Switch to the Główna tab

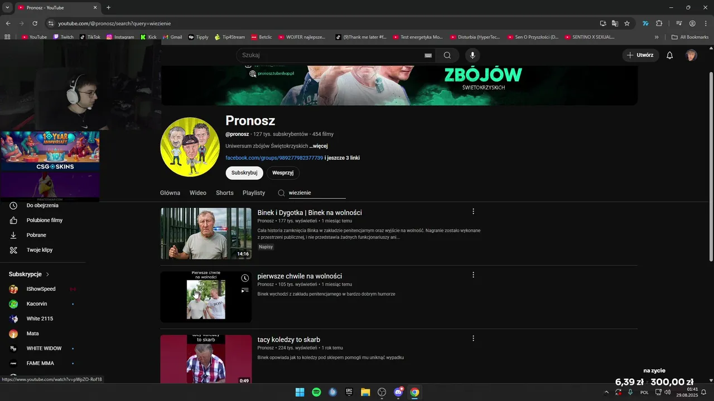coord(170,193)
